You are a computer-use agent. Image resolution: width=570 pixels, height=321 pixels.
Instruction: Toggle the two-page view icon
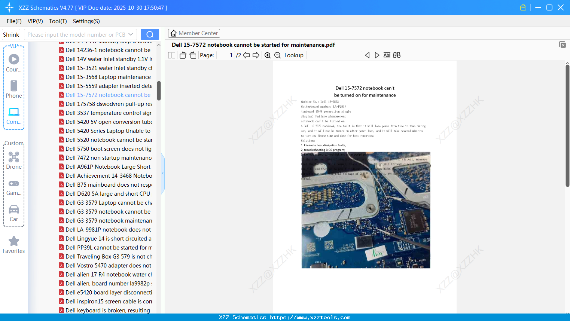[172, 55]
